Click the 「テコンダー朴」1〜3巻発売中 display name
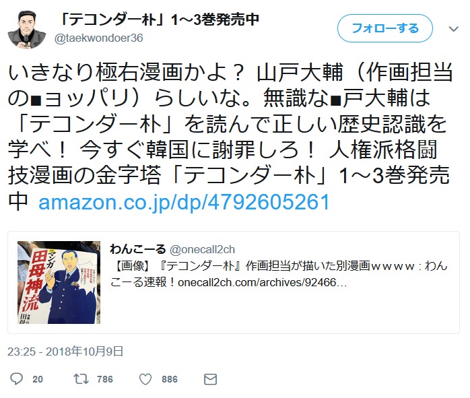The width and height of the screenshot is (470, 398). tap(158, 20)
